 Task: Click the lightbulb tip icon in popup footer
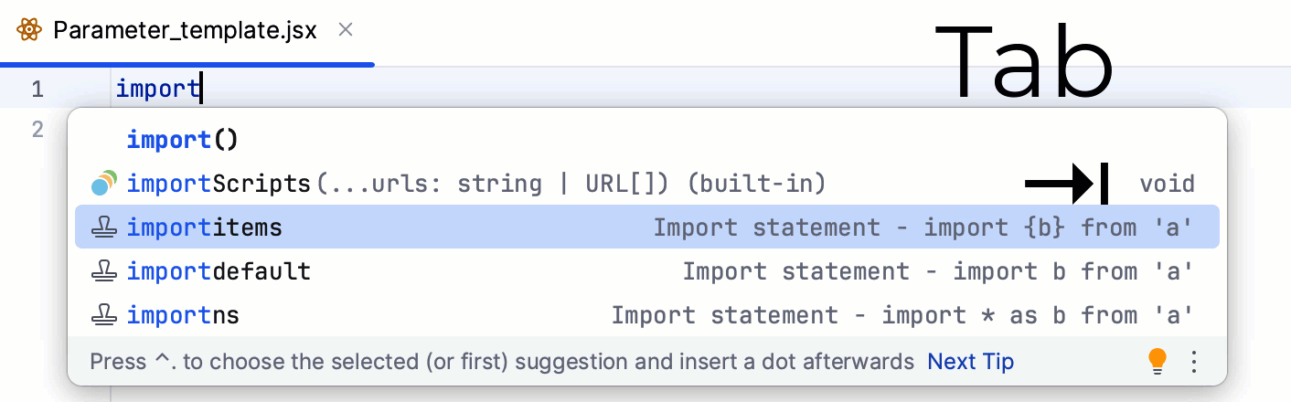click(1158, 361)
